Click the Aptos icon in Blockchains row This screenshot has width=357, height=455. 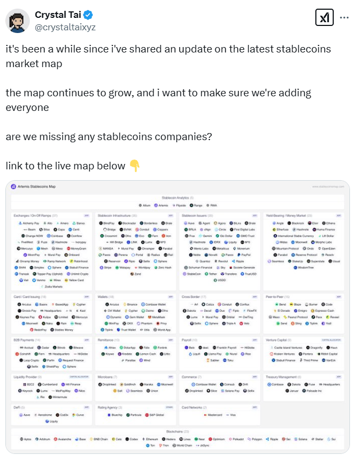tap(19, 439)
